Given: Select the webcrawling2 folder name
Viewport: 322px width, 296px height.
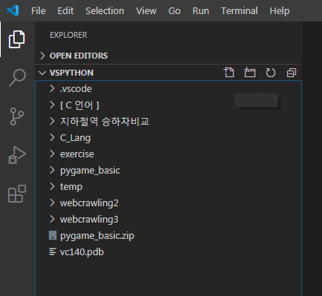Looking at the screenshot, I should click(x=89, y=203).
